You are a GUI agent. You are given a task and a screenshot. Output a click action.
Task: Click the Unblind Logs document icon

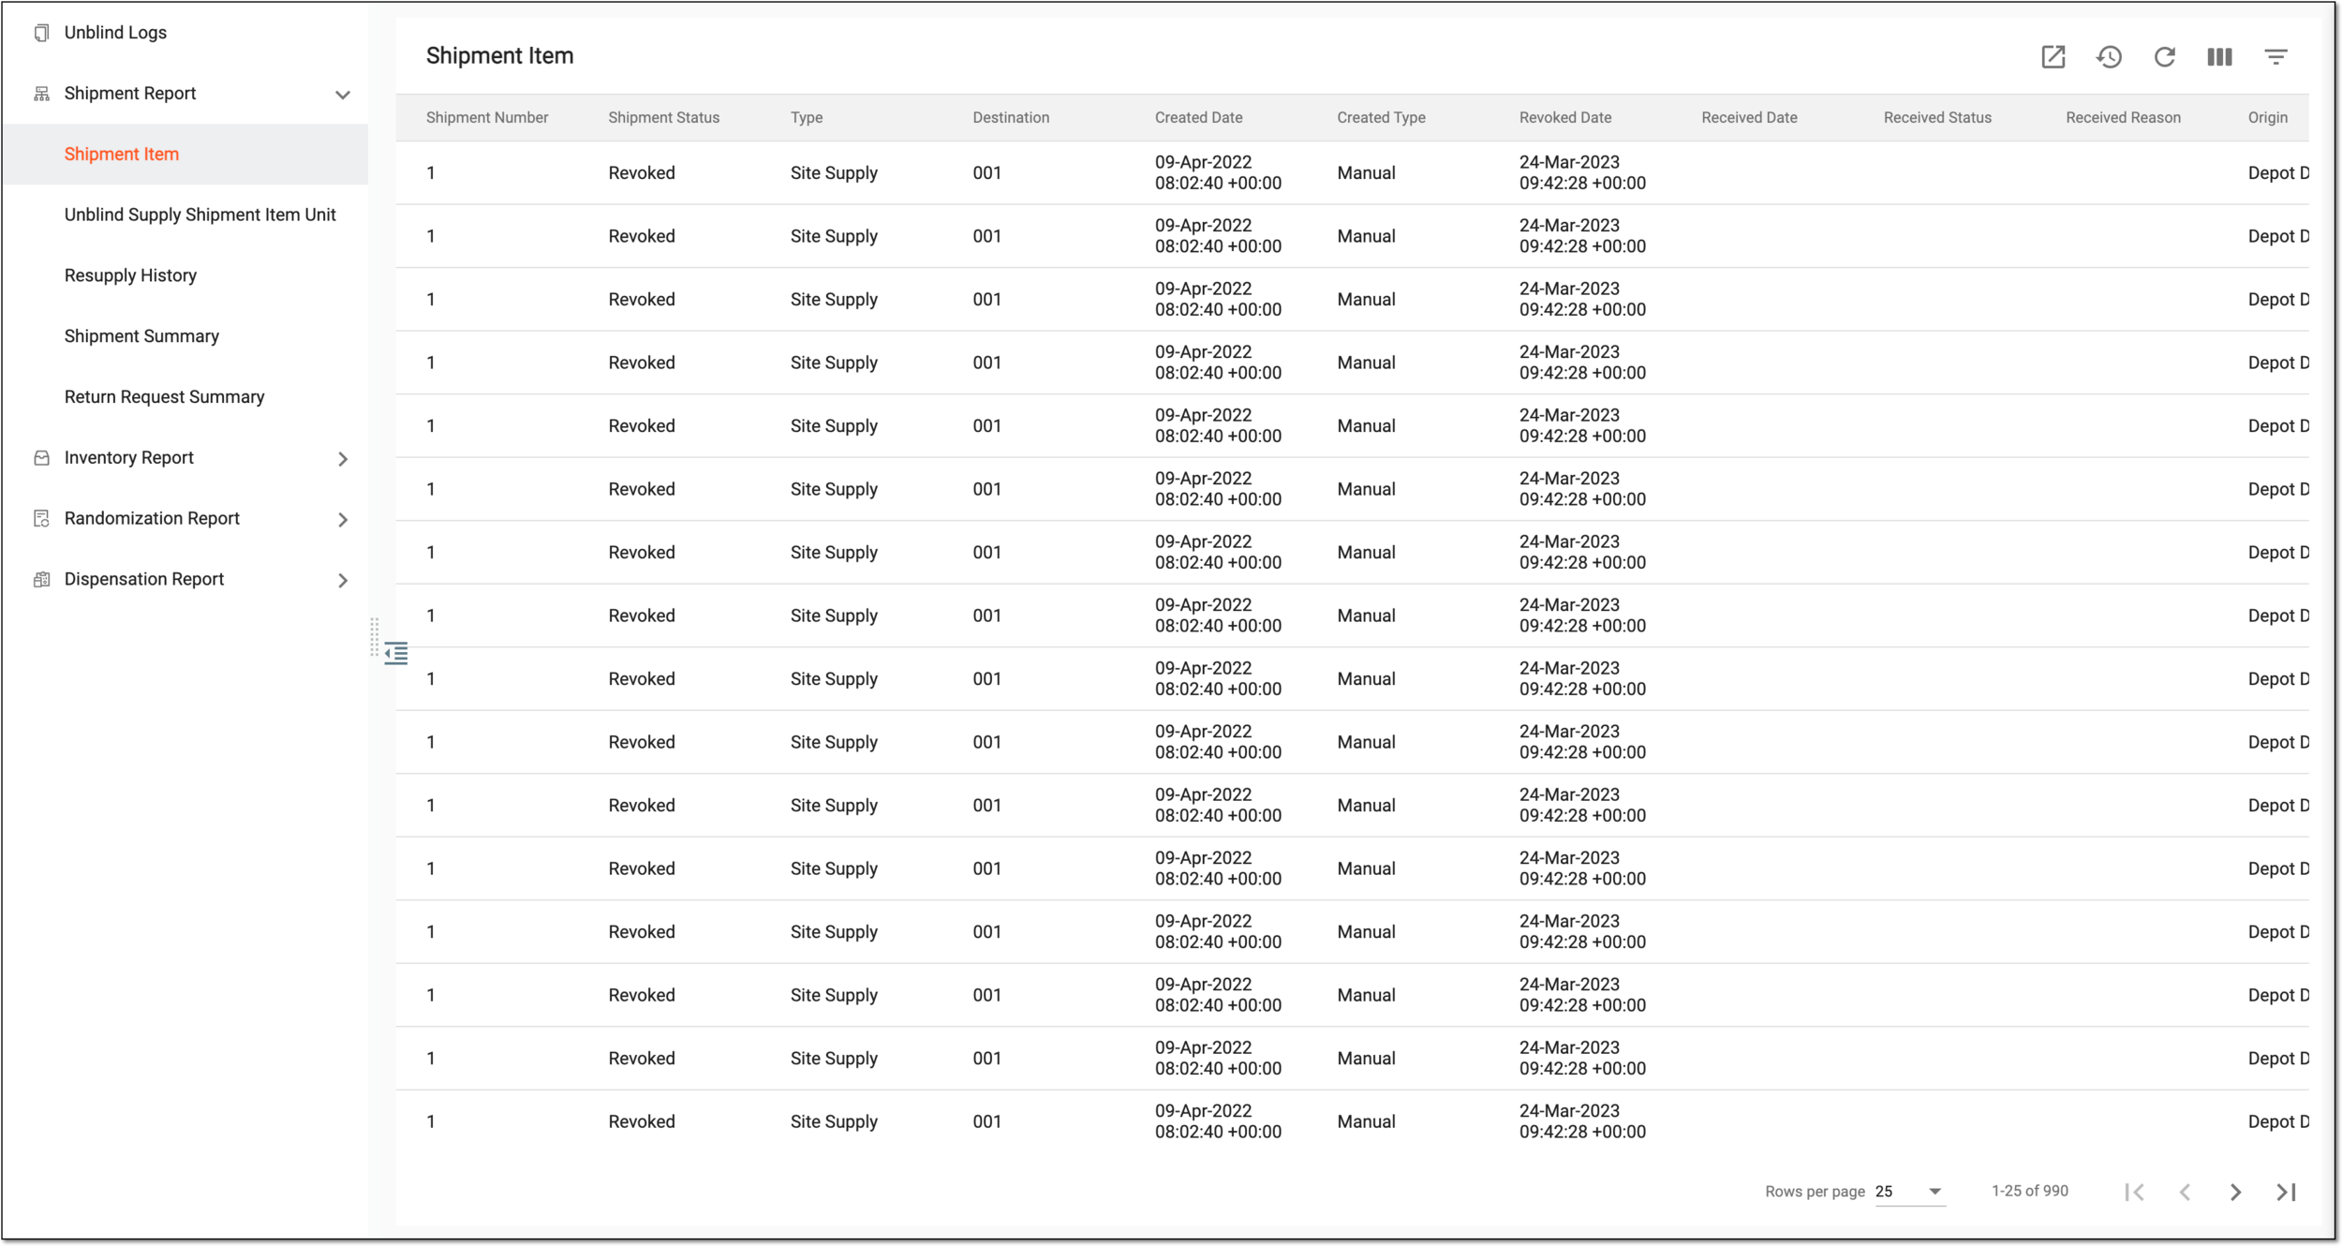(41, 33)
